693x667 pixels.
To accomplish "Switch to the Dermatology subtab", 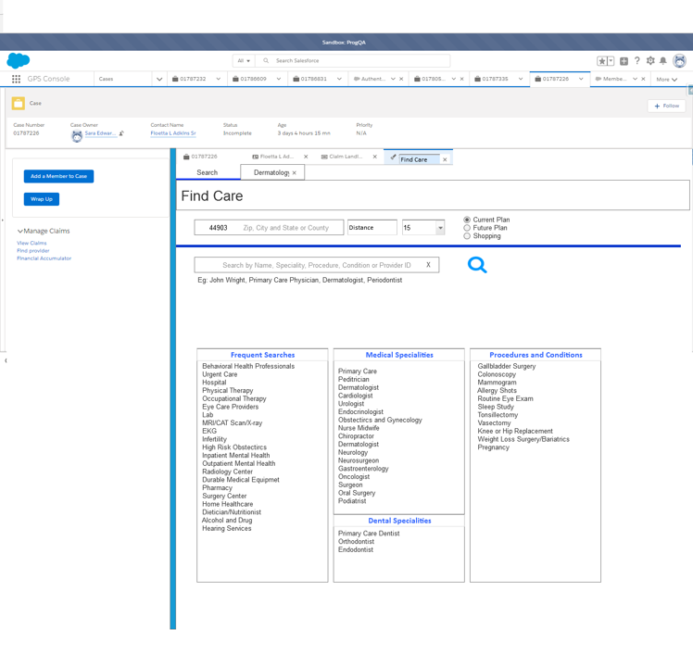I will (x=271, y=173).
